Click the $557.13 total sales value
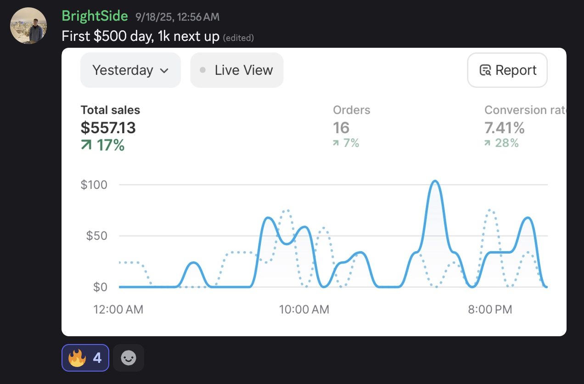This screenshot has height=384, width=584. (108, 128)
